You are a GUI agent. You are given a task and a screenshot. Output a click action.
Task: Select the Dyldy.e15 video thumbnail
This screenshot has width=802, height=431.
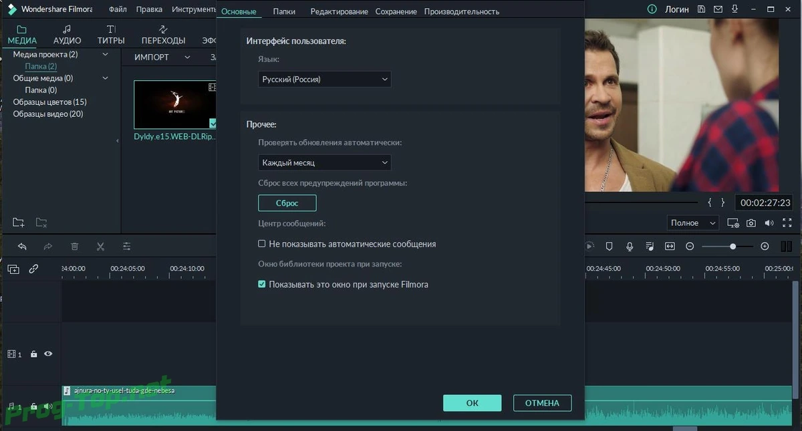pyautogui.click(x=175, y=105)
